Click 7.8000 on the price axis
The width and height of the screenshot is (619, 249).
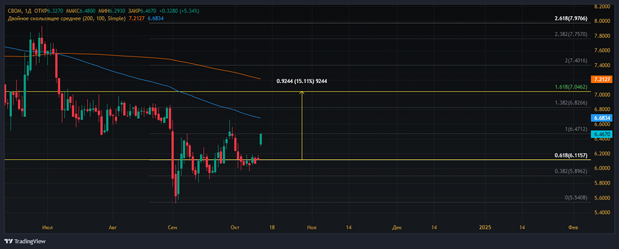[602, 36]
